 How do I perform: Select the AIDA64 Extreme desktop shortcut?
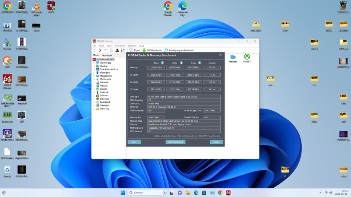(x=7, y=82)
